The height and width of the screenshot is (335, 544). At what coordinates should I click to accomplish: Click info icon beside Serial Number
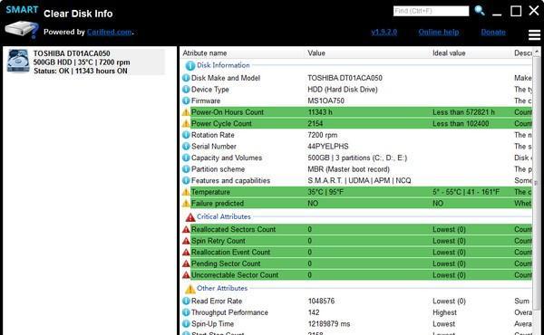click(186, 146)
